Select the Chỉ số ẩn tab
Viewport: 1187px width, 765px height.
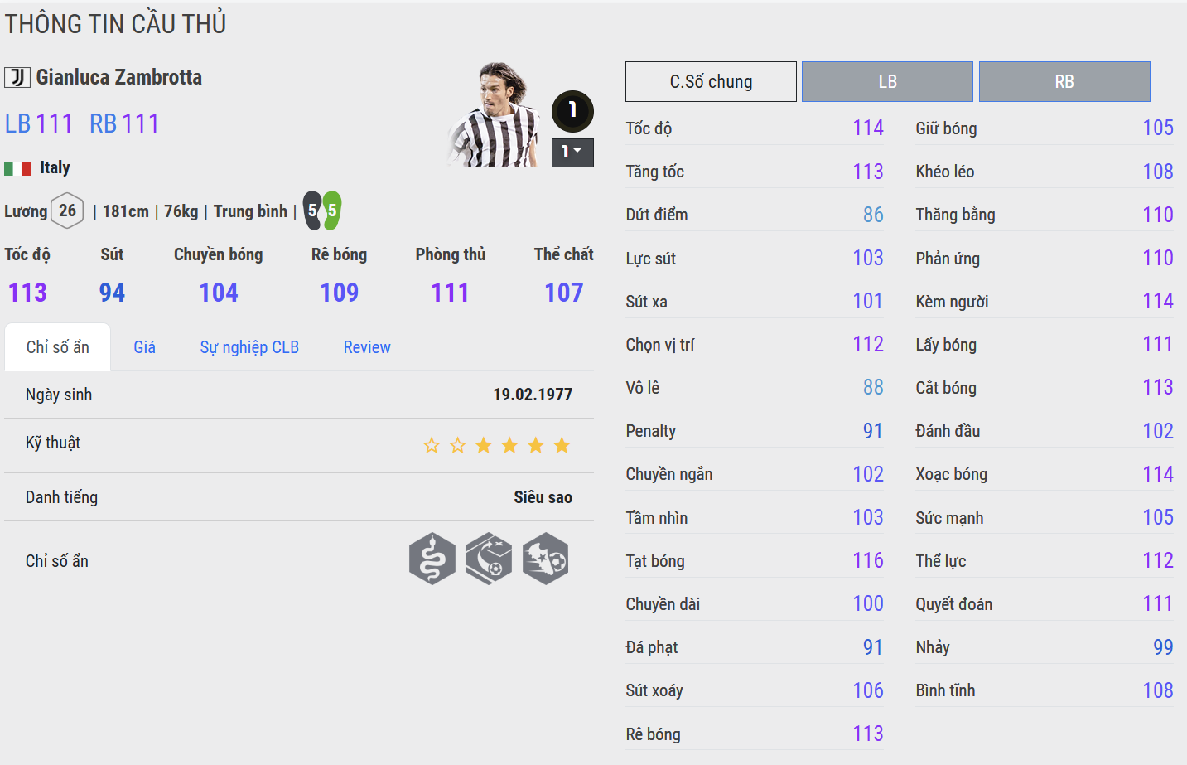tap(57, 347)
